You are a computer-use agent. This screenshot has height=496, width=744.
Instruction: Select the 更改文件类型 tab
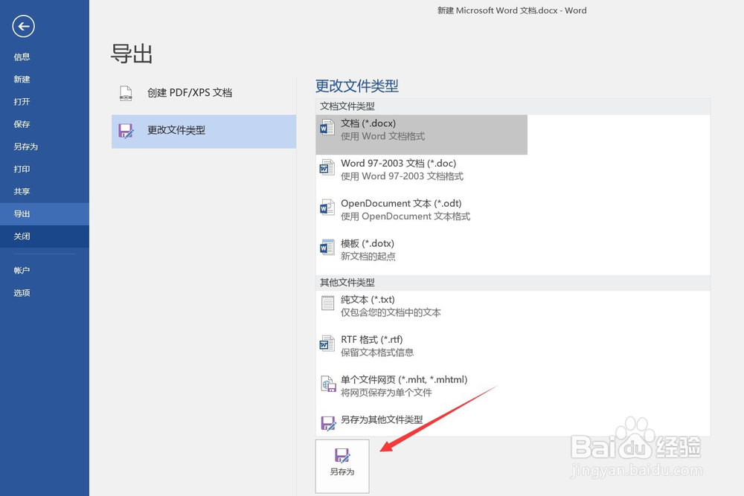click(x=204, y=132)
